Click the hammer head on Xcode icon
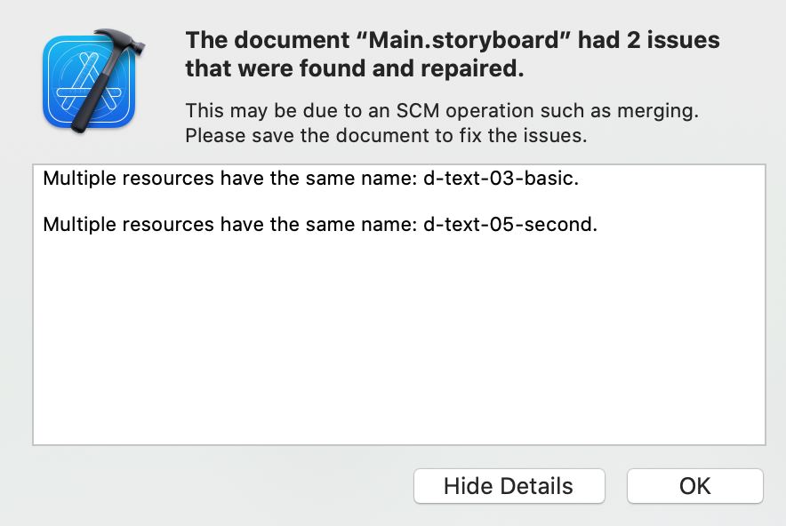This screenshot has width=786, height=526. coord(121,42)
